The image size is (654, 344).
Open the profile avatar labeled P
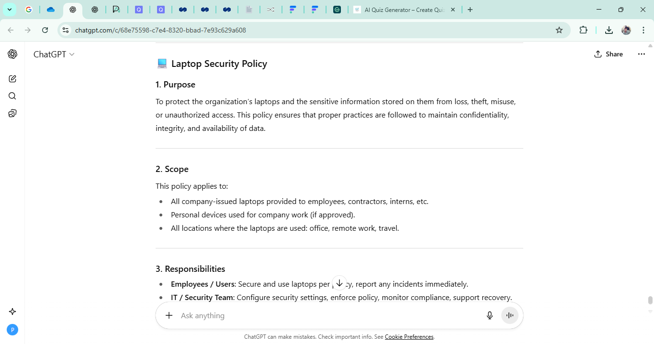tap(12, 330)
